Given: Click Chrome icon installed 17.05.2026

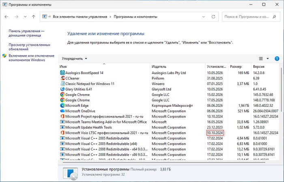Looking at the screenshot, I should tap(62, 100).
